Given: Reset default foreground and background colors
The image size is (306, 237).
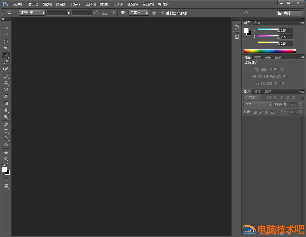Looking at the screenshot, I should coord(3,165).
